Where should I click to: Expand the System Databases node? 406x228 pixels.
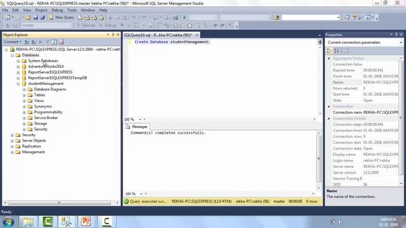point(18,61)
